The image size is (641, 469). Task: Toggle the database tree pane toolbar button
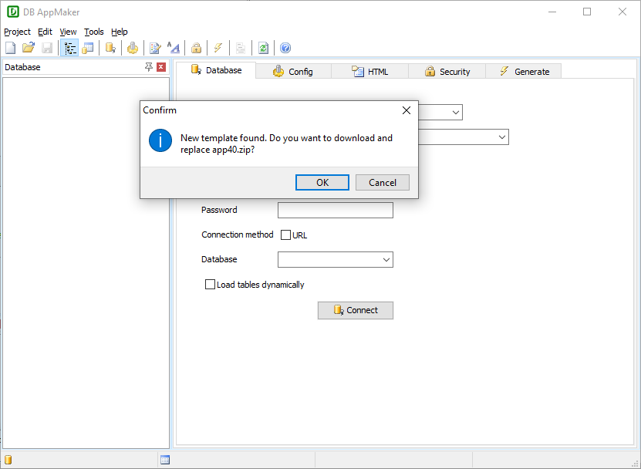[x=69, y=48]
